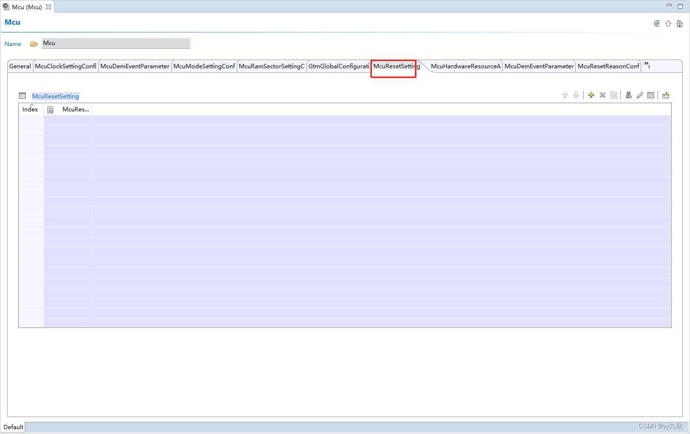Click the Default tab at the bottom
Viewport: 690px width, 434px height.
(x=14, y=427)
